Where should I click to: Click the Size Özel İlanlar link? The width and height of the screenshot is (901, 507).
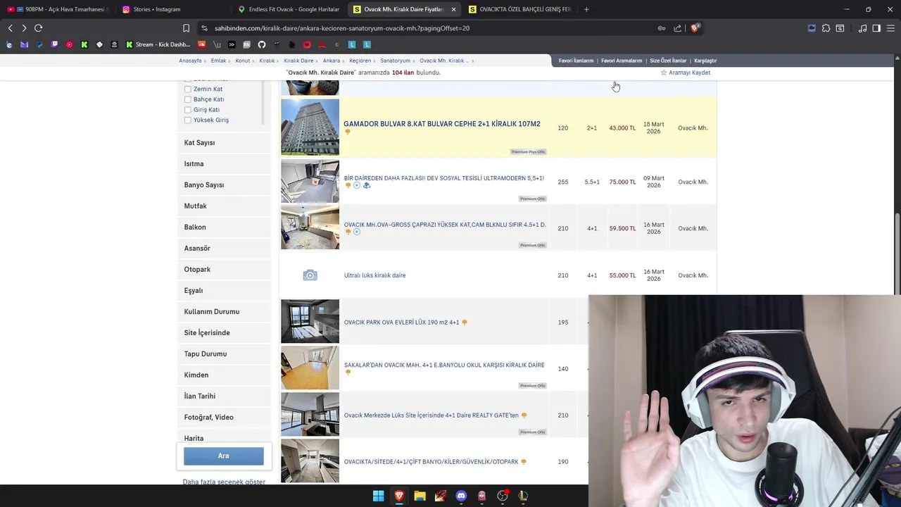[x=668, y=61]
